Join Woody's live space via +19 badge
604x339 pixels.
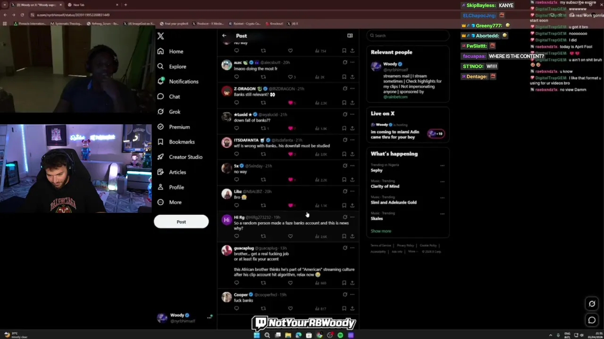coord(436,134)
